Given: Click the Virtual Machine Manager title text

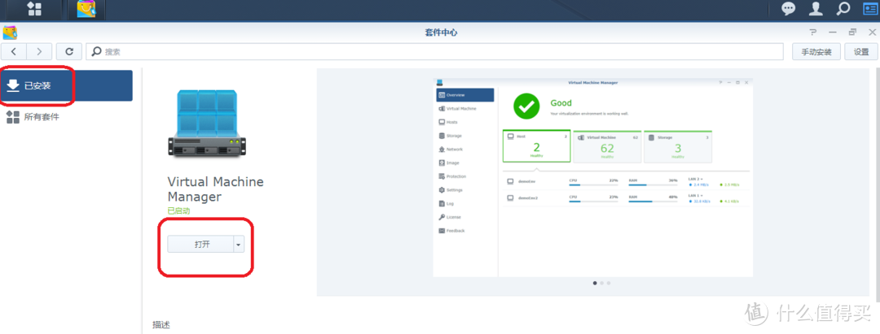Looking at the screenshot, I should tap(215, 189).
